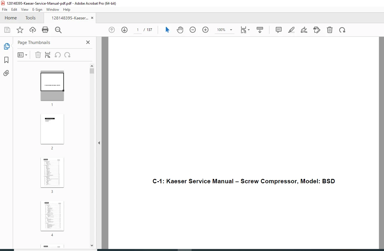The height and width of the screenshot is (251, 384).
Task: Switch to the Tools tab
Action: [30, 18]
